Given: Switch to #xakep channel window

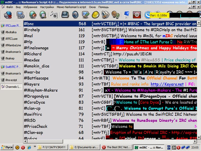Looking at the screenshot, I should pos(11,58).
